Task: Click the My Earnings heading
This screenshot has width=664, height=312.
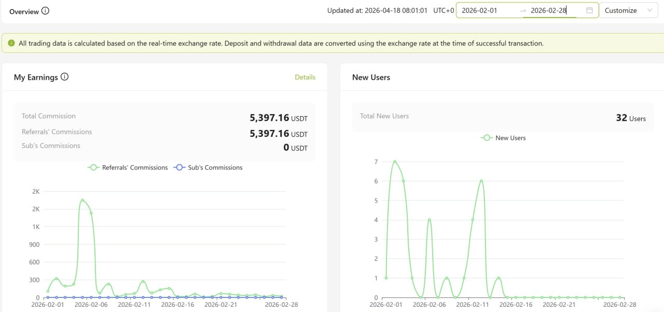Action: coord(36,77)
